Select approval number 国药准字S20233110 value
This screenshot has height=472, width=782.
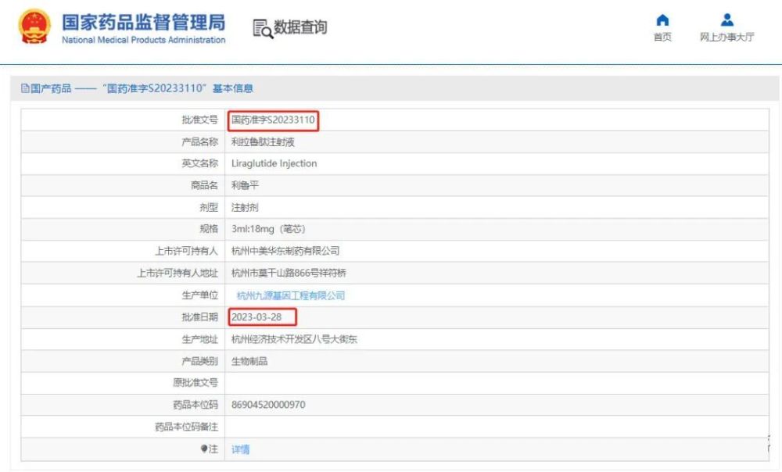coord(273,120)
